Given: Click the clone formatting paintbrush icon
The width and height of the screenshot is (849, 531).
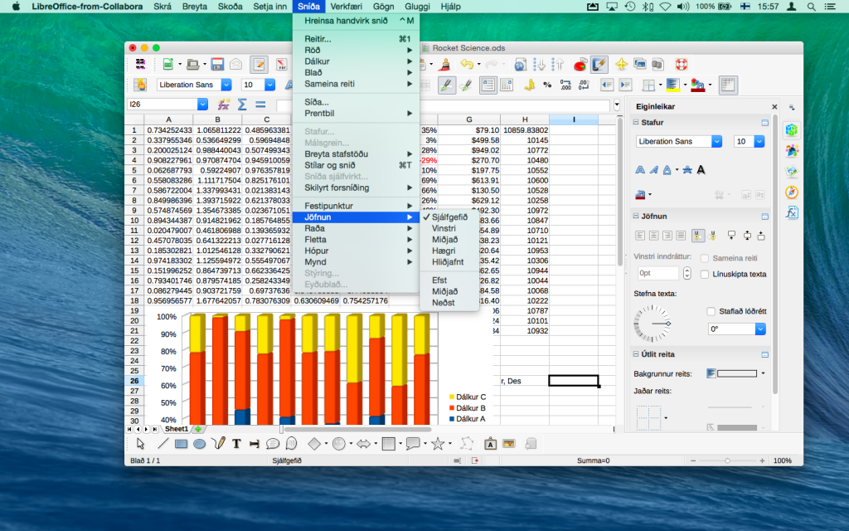Looking at the screenshot, I should pyautogui.click(x=445, y=65).
